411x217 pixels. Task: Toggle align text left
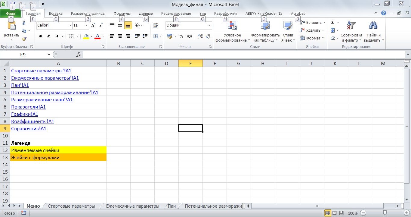pos(112,36)
